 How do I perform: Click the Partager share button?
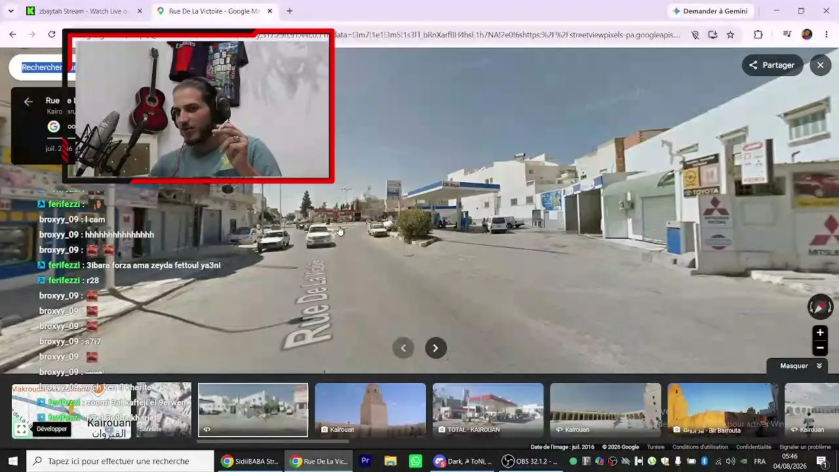(x=772, y=65)
